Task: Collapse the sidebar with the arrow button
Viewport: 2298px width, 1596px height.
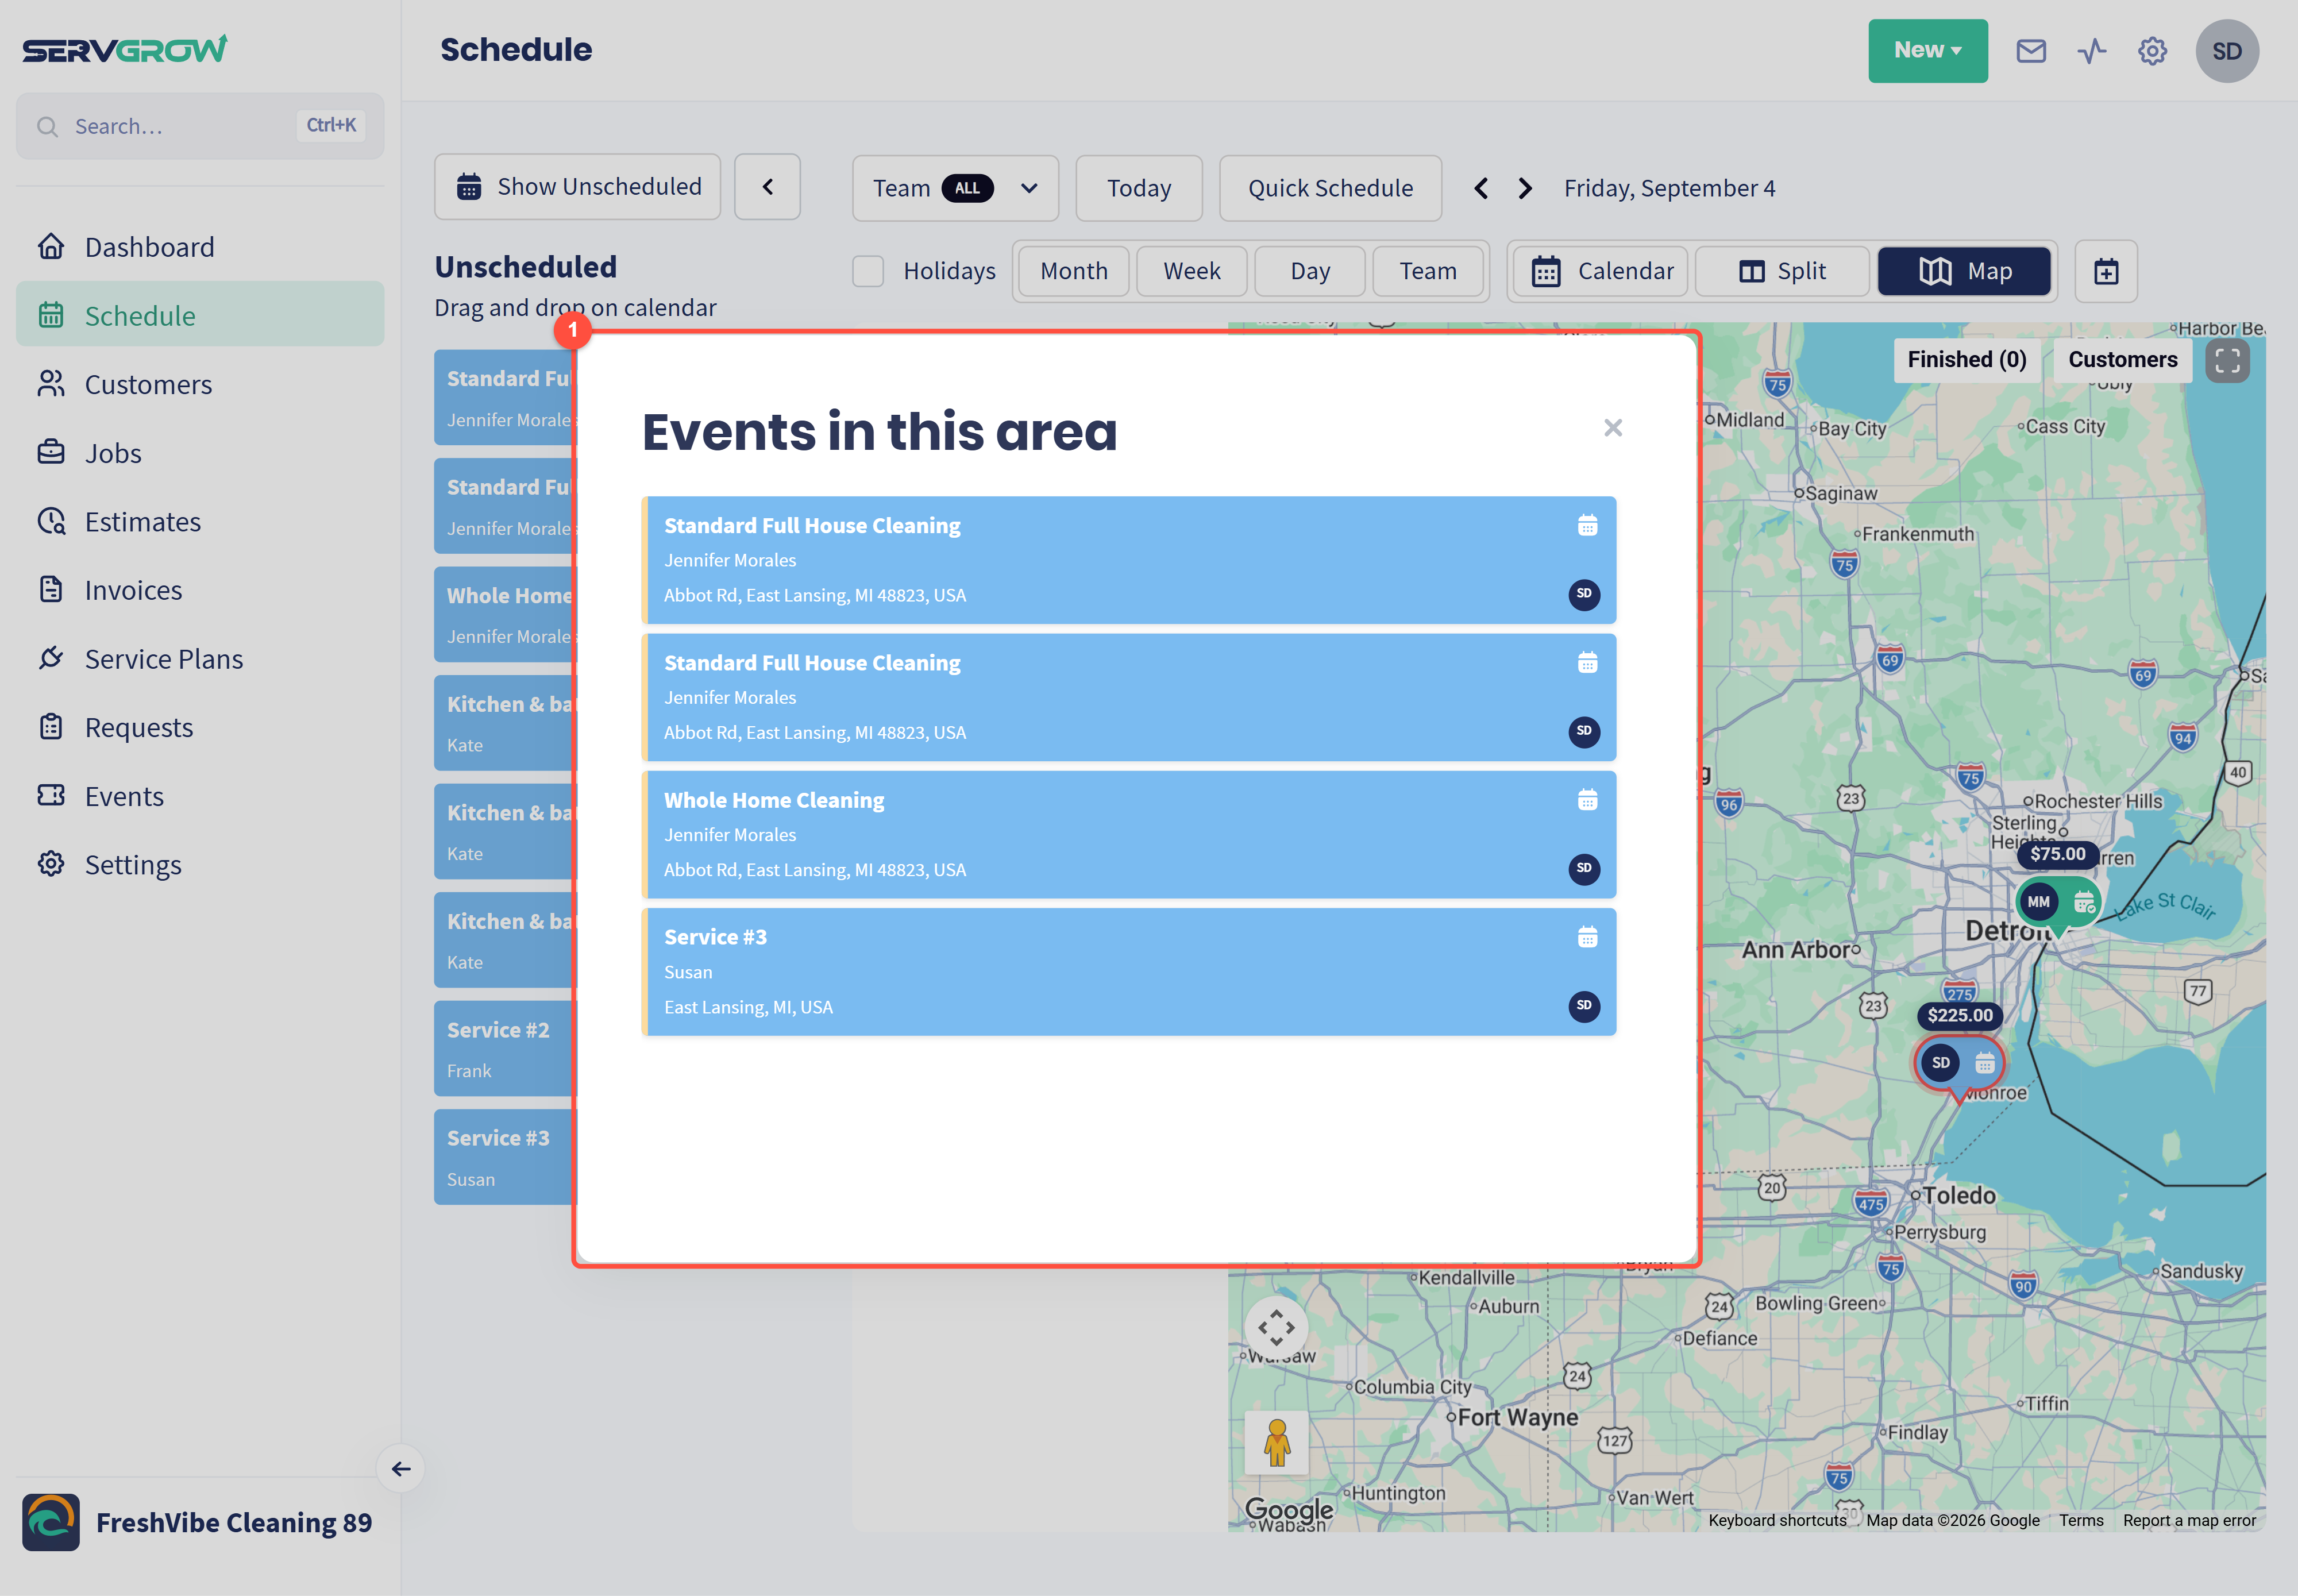Action: 401,1468
